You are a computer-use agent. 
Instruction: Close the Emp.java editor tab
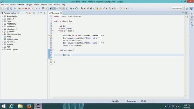61,13
